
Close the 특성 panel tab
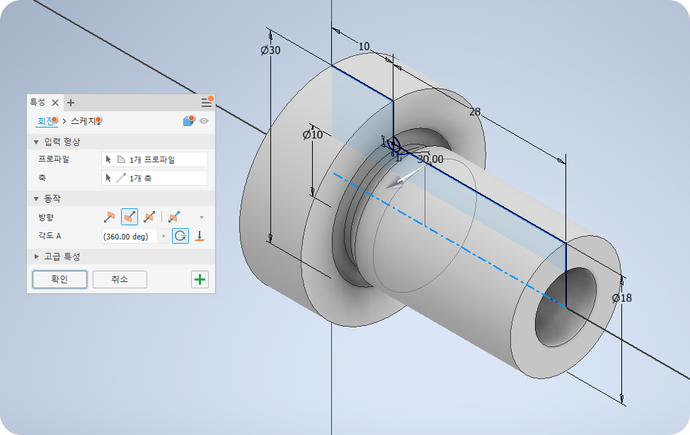55,103
